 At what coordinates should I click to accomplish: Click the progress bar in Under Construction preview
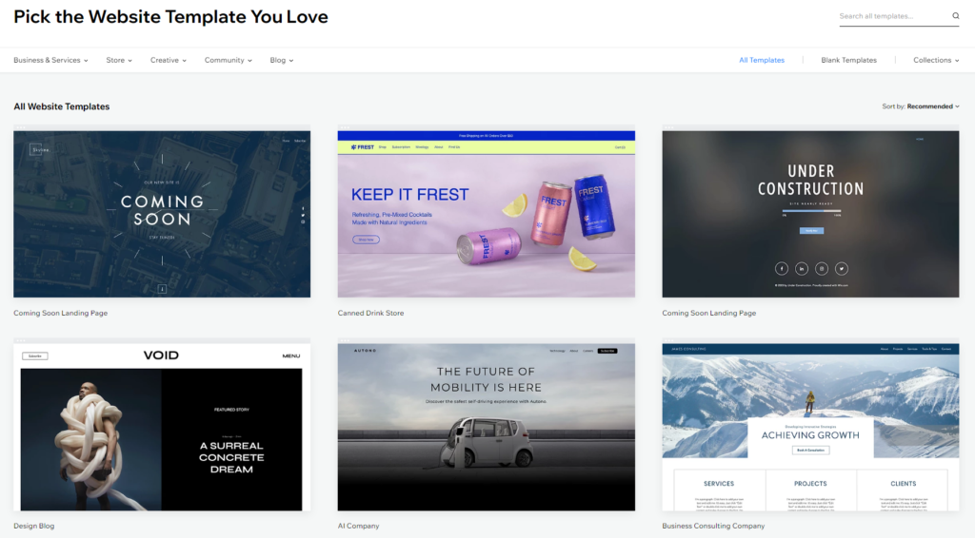[811, 211]
